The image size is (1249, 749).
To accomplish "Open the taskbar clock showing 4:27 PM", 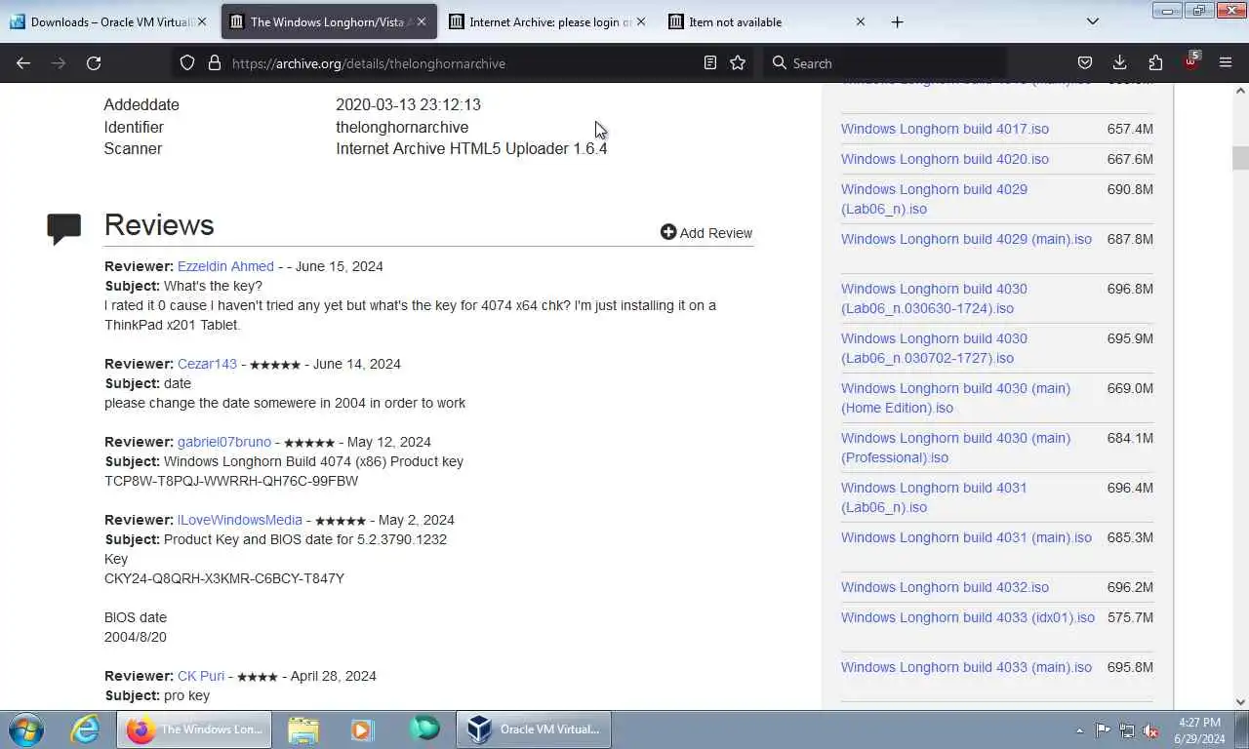I will (1199, 730).
